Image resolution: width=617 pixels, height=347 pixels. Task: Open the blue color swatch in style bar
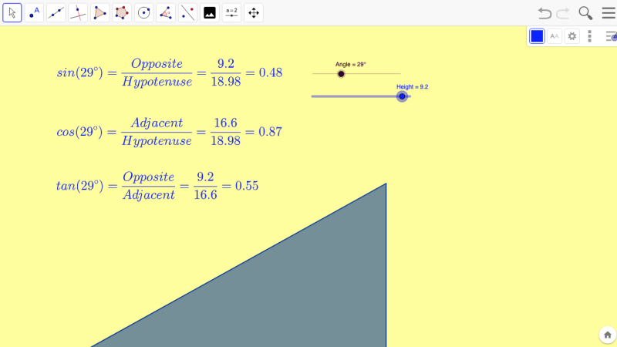537,36
